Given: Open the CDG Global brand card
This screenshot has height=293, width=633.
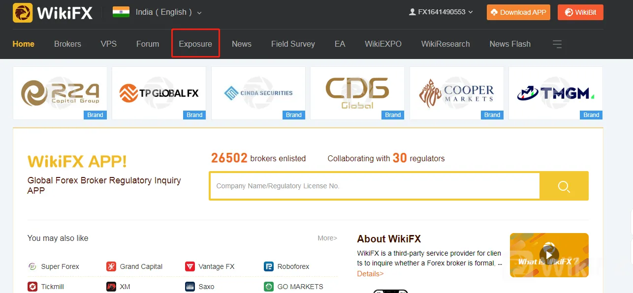Looking at the screenshot, I should (357, 93).
